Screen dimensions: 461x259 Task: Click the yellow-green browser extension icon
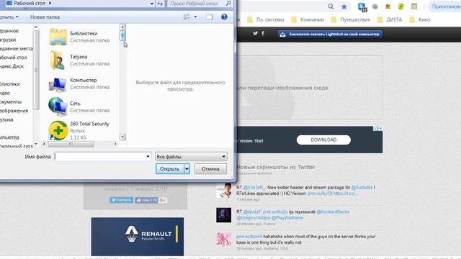(400, 6)
